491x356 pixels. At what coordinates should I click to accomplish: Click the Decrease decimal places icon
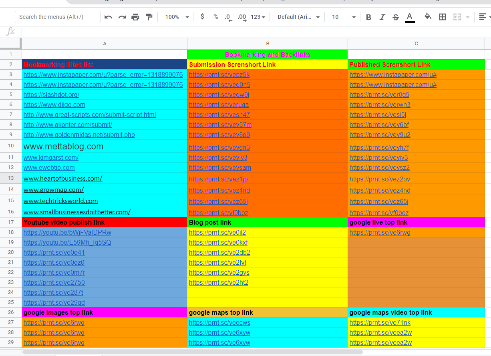[228, 17]
